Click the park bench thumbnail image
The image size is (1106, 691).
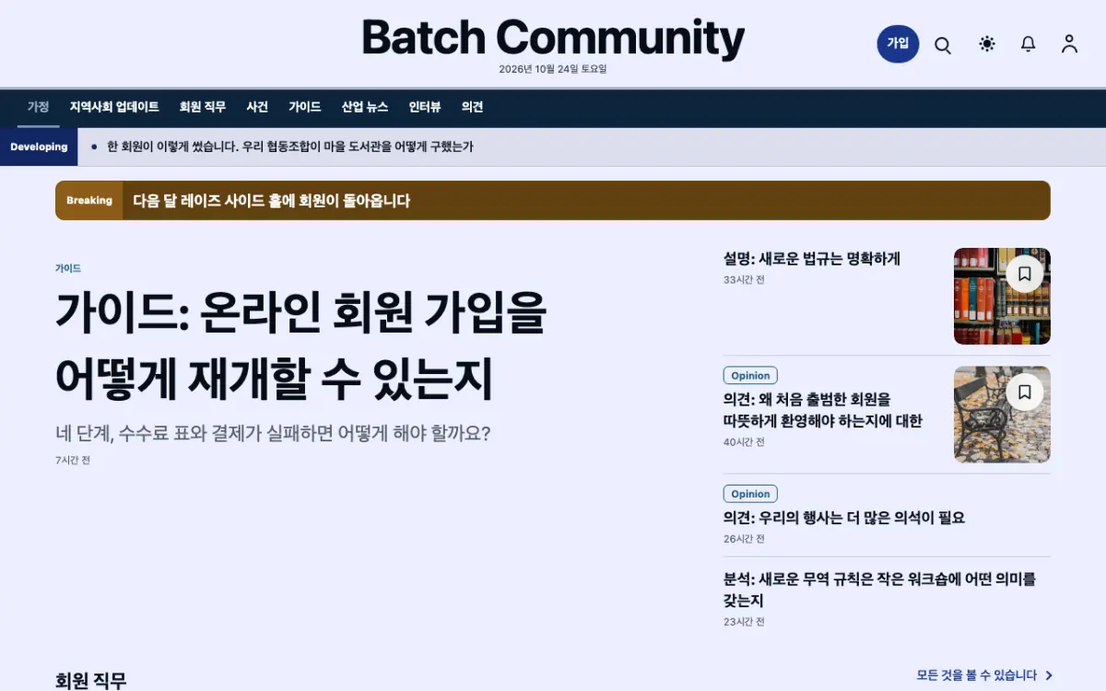(x=1002, y=415)
